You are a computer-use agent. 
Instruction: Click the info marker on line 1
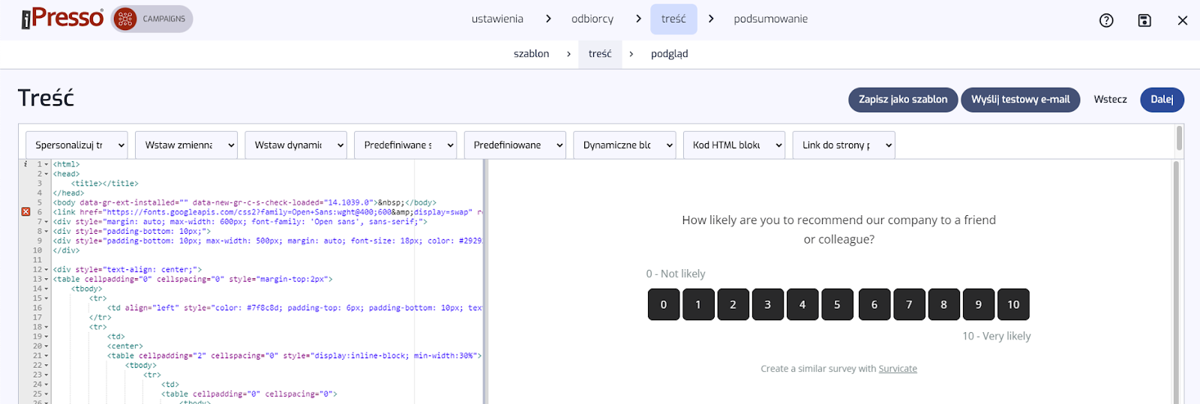25,164
